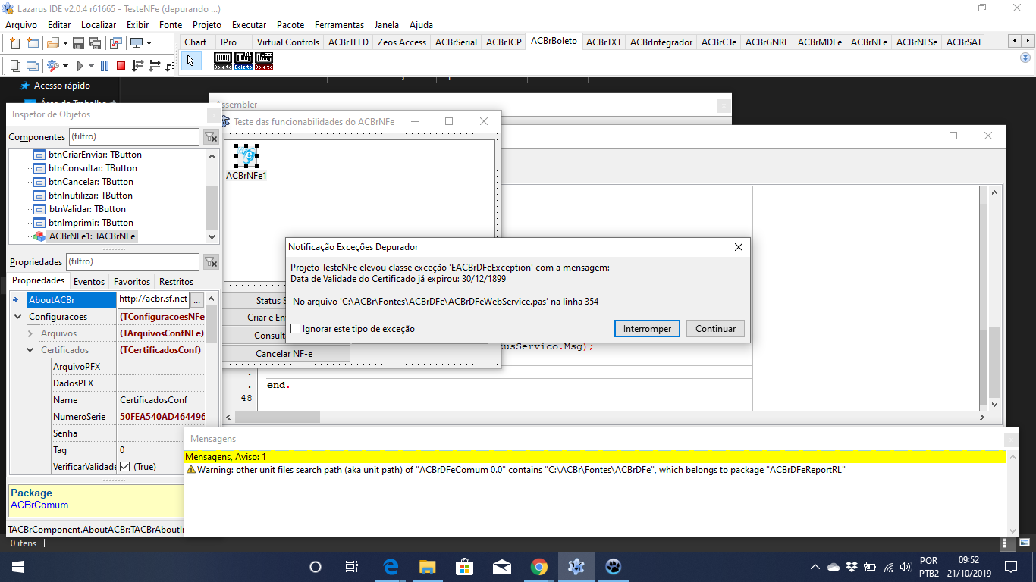Click the Cancelar NF-e form button
The height and width of the screenshot is (582, 1036).
pyautogui.click(x=287, y=353)
